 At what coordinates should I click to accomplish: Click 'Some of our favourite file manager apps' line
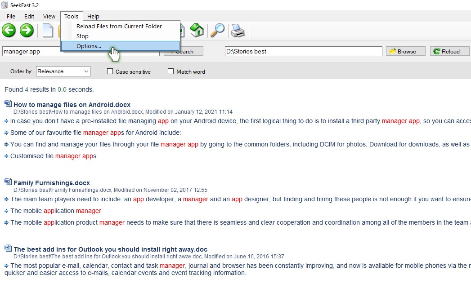[95, 133]
